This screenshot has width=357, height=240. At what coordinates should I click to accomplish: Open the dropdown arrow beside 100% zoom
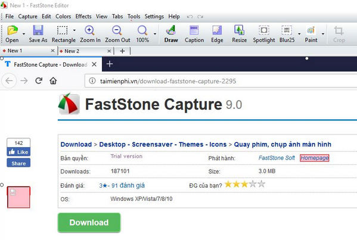pos(155,34)
